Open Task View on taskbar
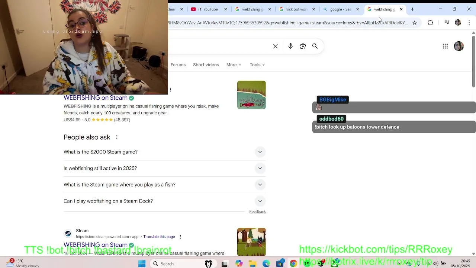The image size is (476, 268). (225, 264)
